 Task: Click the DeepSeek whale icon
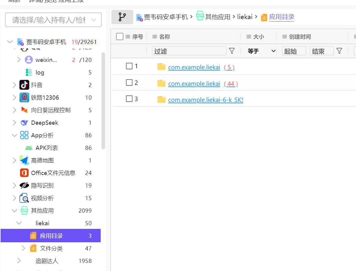click(x=24, y=123)
